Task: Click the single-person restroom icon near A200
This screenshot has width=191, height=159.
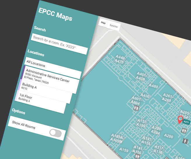Action: click(185, 141)
